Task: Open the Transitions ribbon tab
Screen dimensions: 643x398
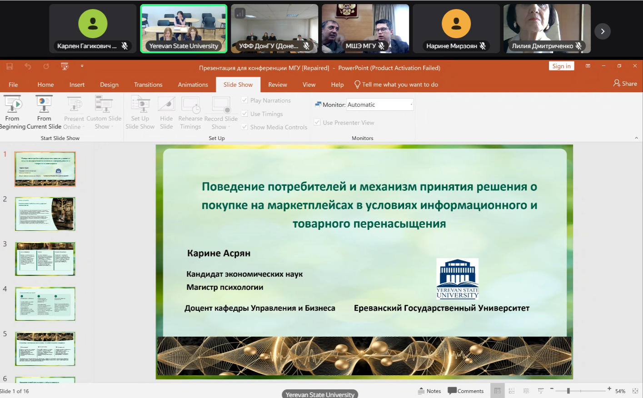Action: pos(148,85)
